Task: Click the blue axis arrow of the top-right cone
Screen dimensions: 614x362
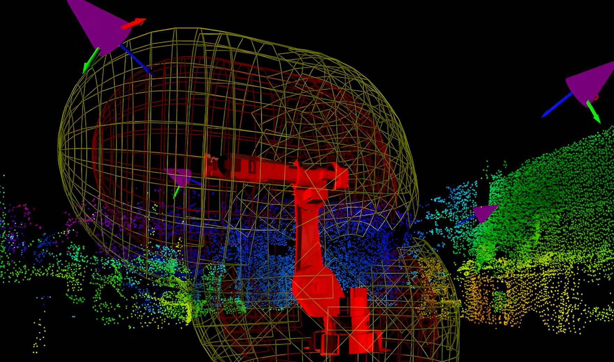Action: [557, 105]
